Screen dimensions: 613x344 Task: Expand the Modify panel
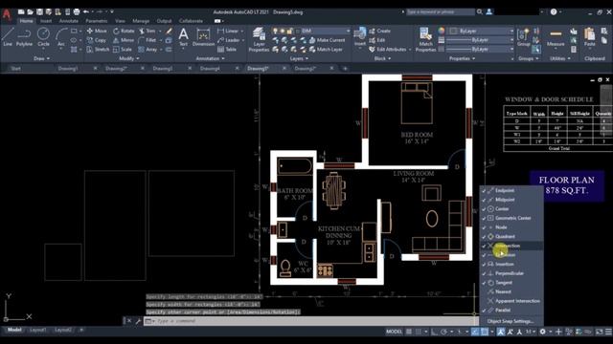pyautogui.click(x=128, y=58)
